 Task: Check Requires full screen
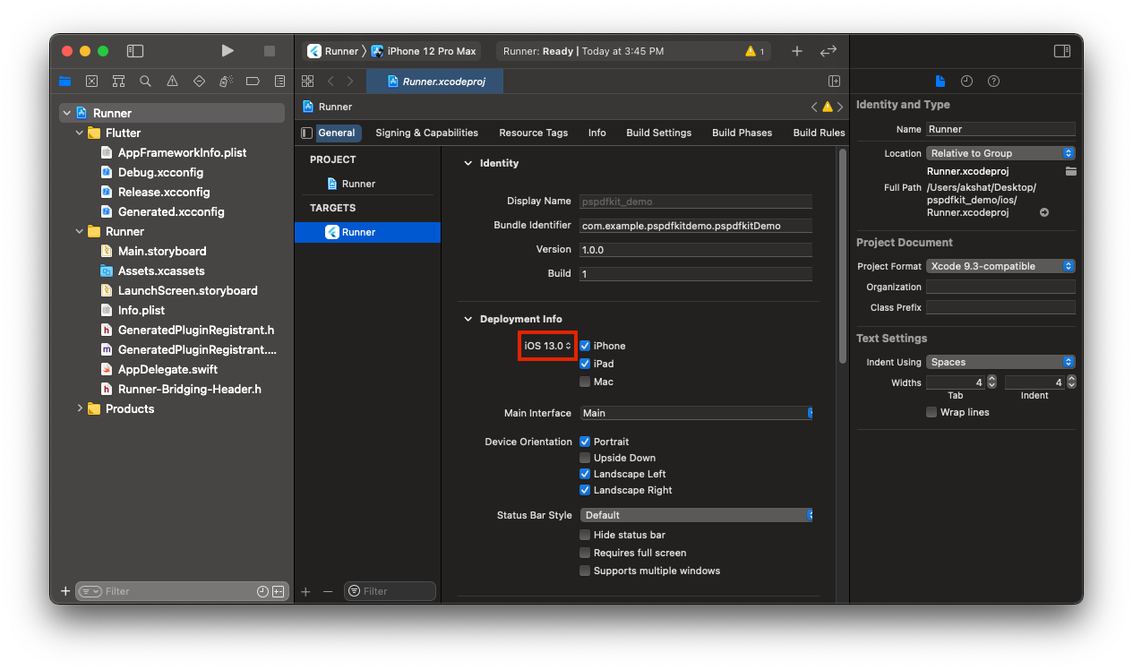click(585, 553)
